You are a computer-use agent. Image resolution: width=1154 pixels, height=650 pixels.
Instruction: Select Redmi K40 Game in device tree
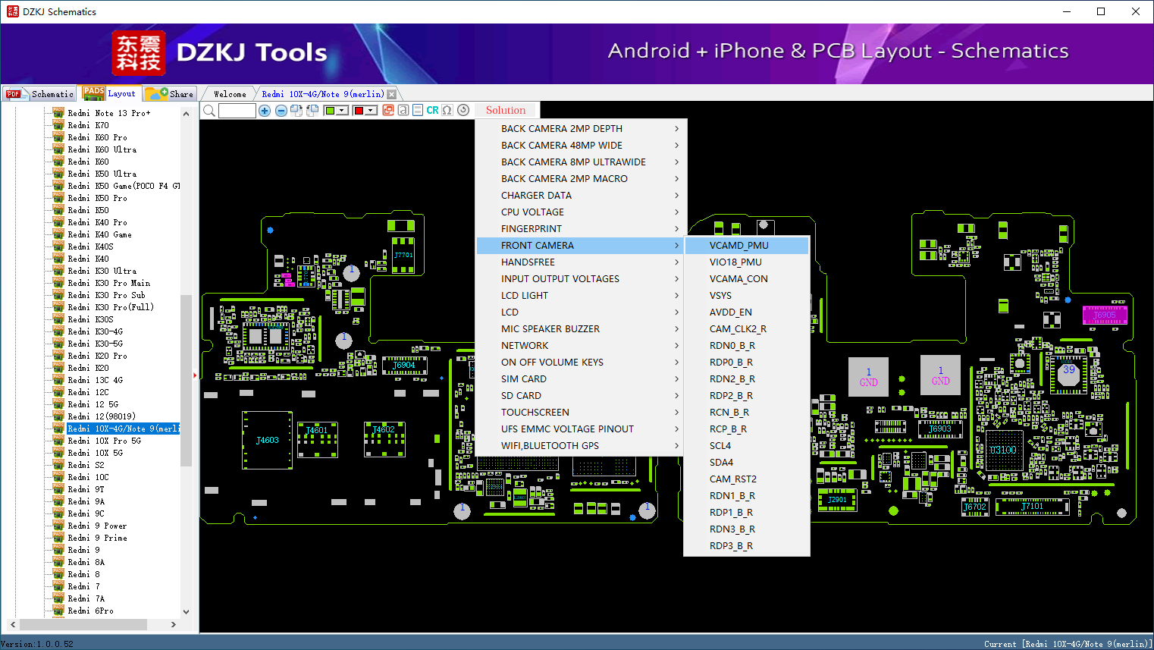click(99, 234)
